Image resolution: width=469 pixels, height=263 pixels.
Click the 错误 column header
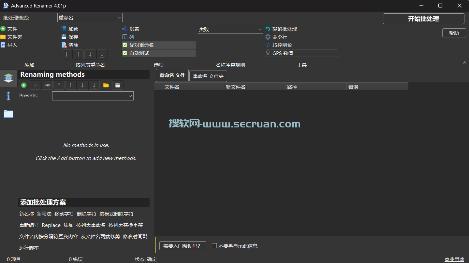click(377, 87)
